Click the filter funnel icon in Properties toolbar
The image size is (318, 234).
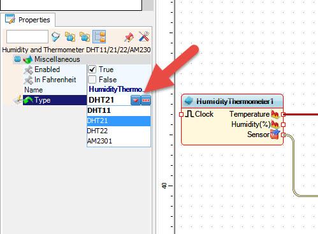pos(56,37)
